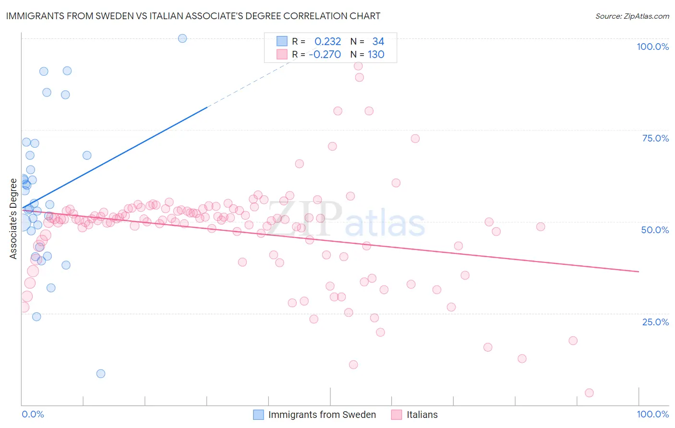The width and height of the screenshot is (675, 428).
Task: Click the pink data point at bottom right corner
Action: pos(590,393)
